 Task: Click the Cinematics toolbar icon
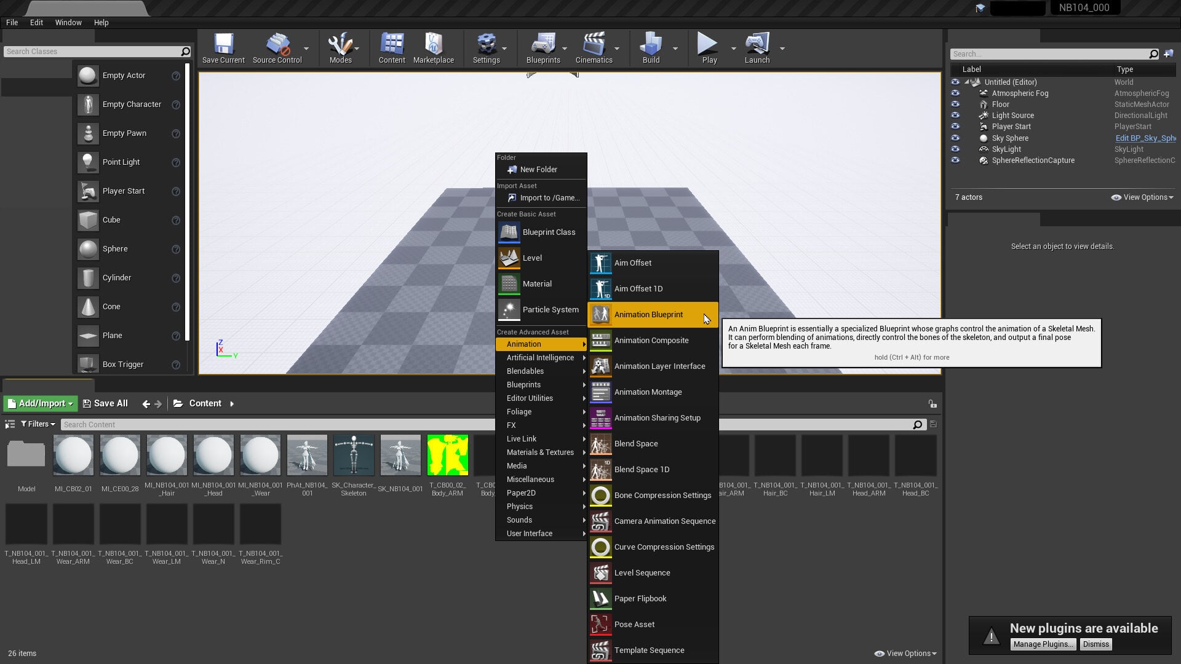594,48
